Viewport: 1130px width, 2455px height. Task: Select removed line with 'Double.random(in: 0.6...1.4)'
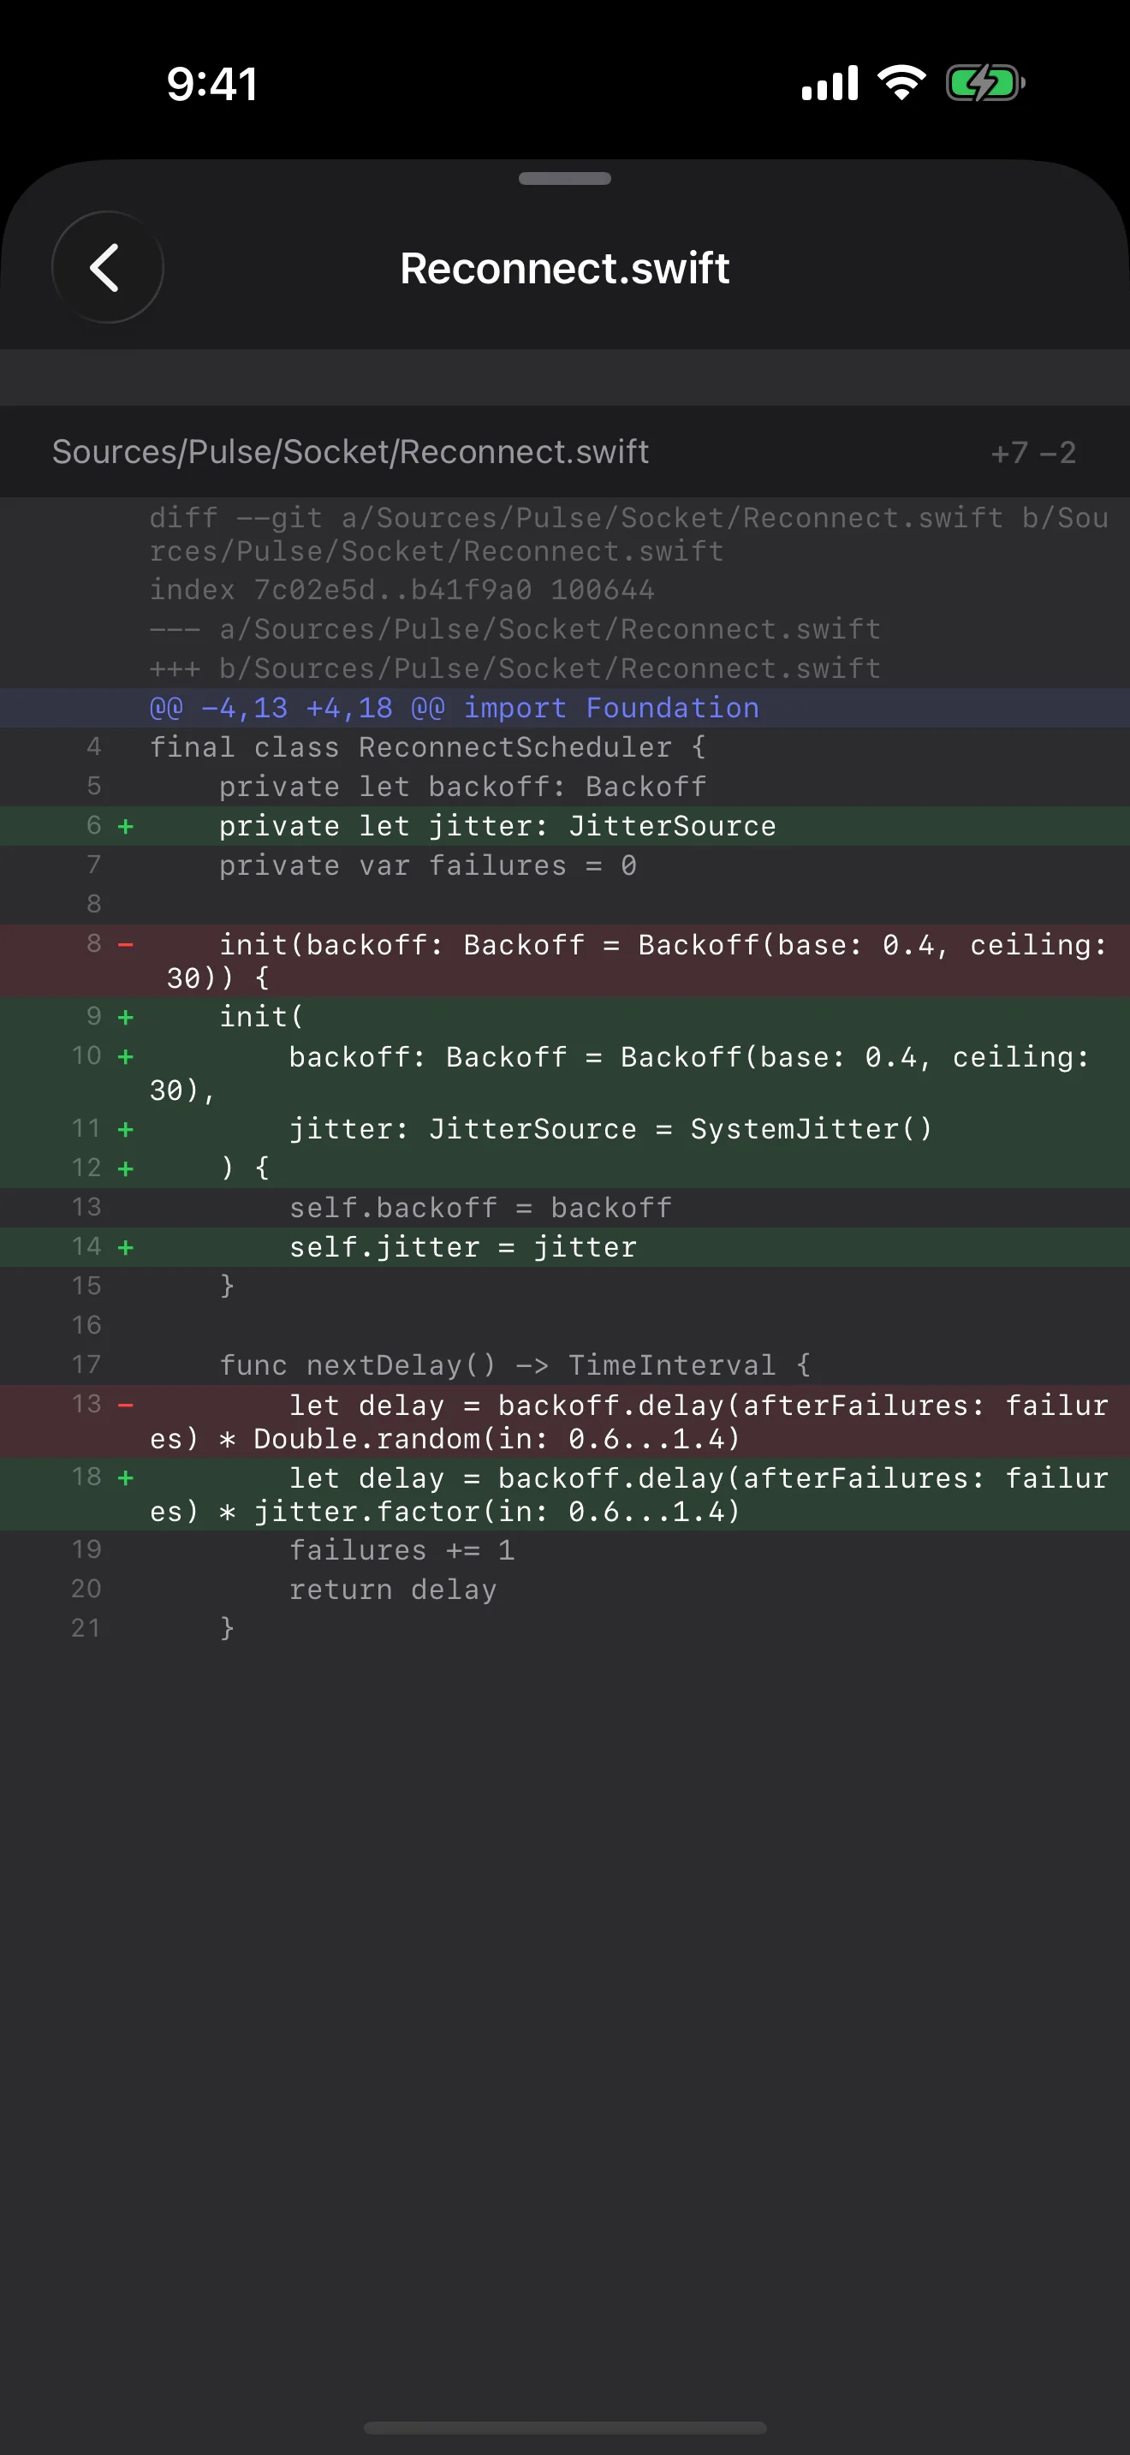pos(565,1421)
